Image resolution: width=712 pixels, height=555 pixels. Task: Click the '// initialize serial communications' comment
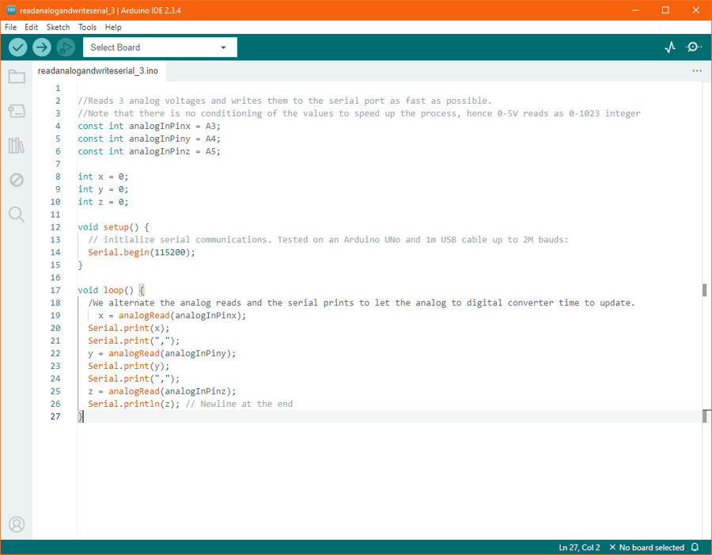tap(328, 240)
